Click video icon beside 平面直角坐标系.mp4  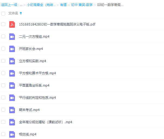click(x=12, y=85)
